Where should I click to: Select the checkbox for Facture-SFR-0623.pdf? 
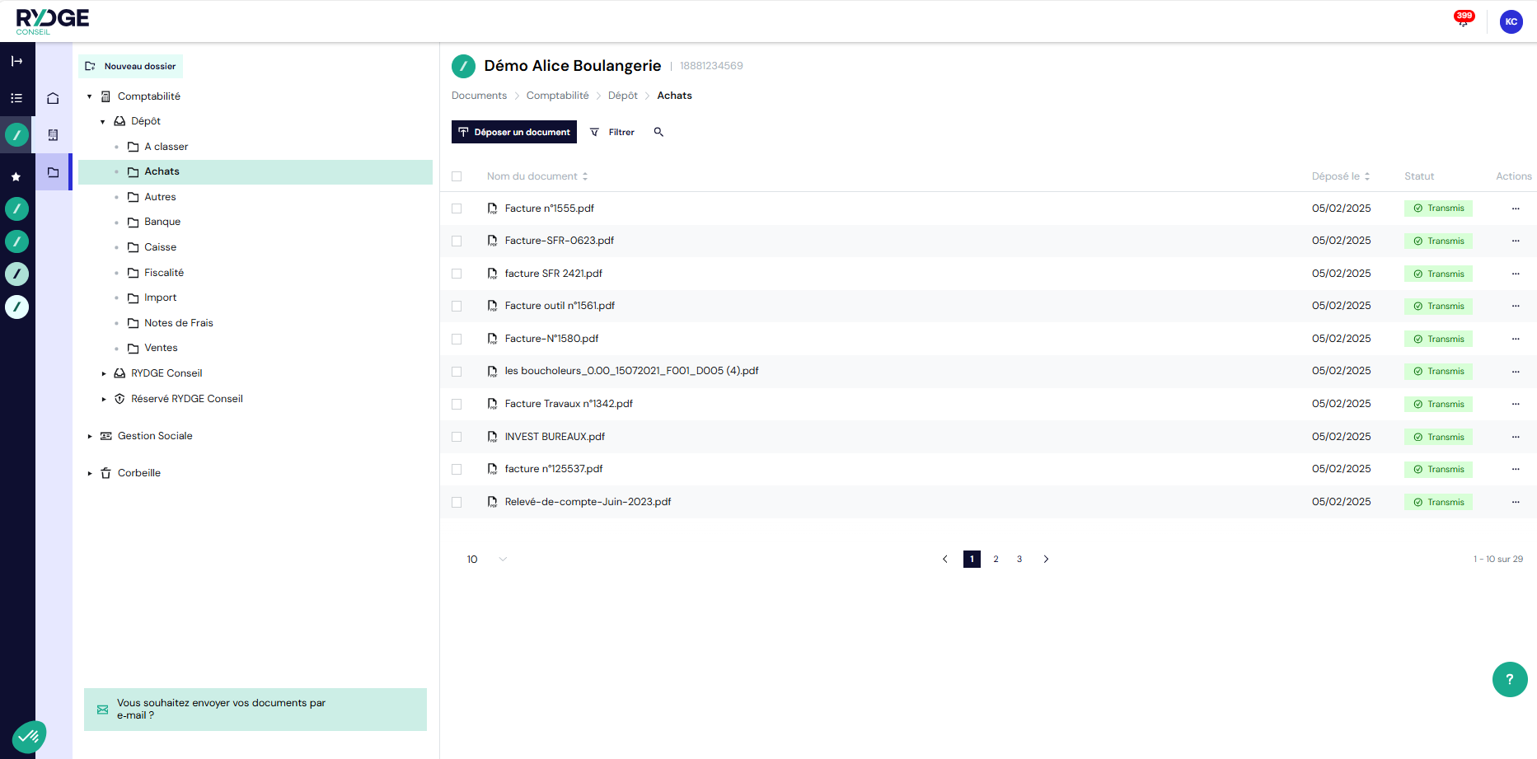457,241
